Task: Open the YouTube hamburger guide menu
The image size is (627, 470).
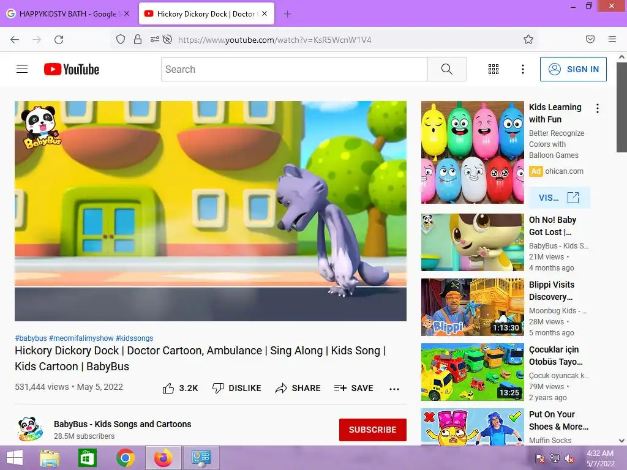Action: 22,69
